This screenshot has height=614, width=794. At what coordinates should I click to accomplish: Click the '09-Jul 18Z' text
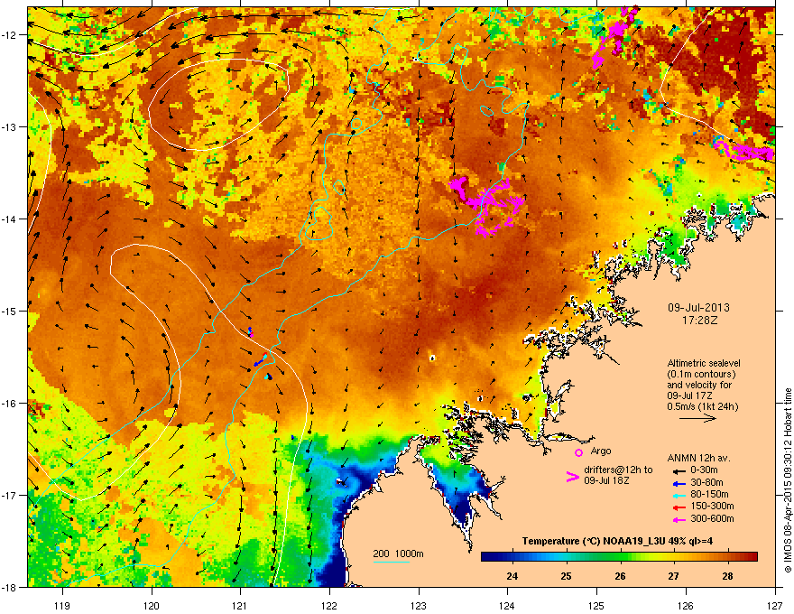point(606,480)
